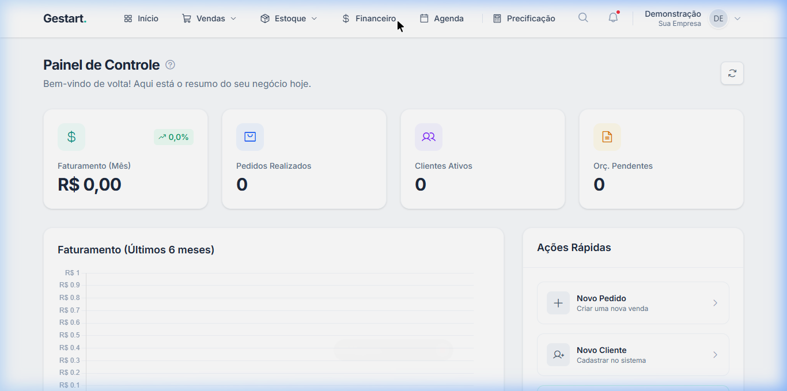Screen dimensions: 787x391
Task: Open the Início menu item
Action: click(x=141, y=18)
